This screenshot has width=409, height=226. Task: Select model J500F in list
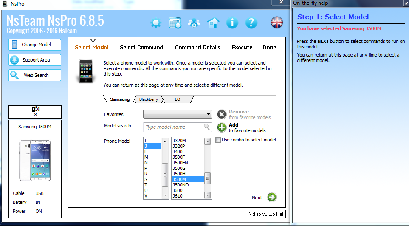tap(188, 157)
